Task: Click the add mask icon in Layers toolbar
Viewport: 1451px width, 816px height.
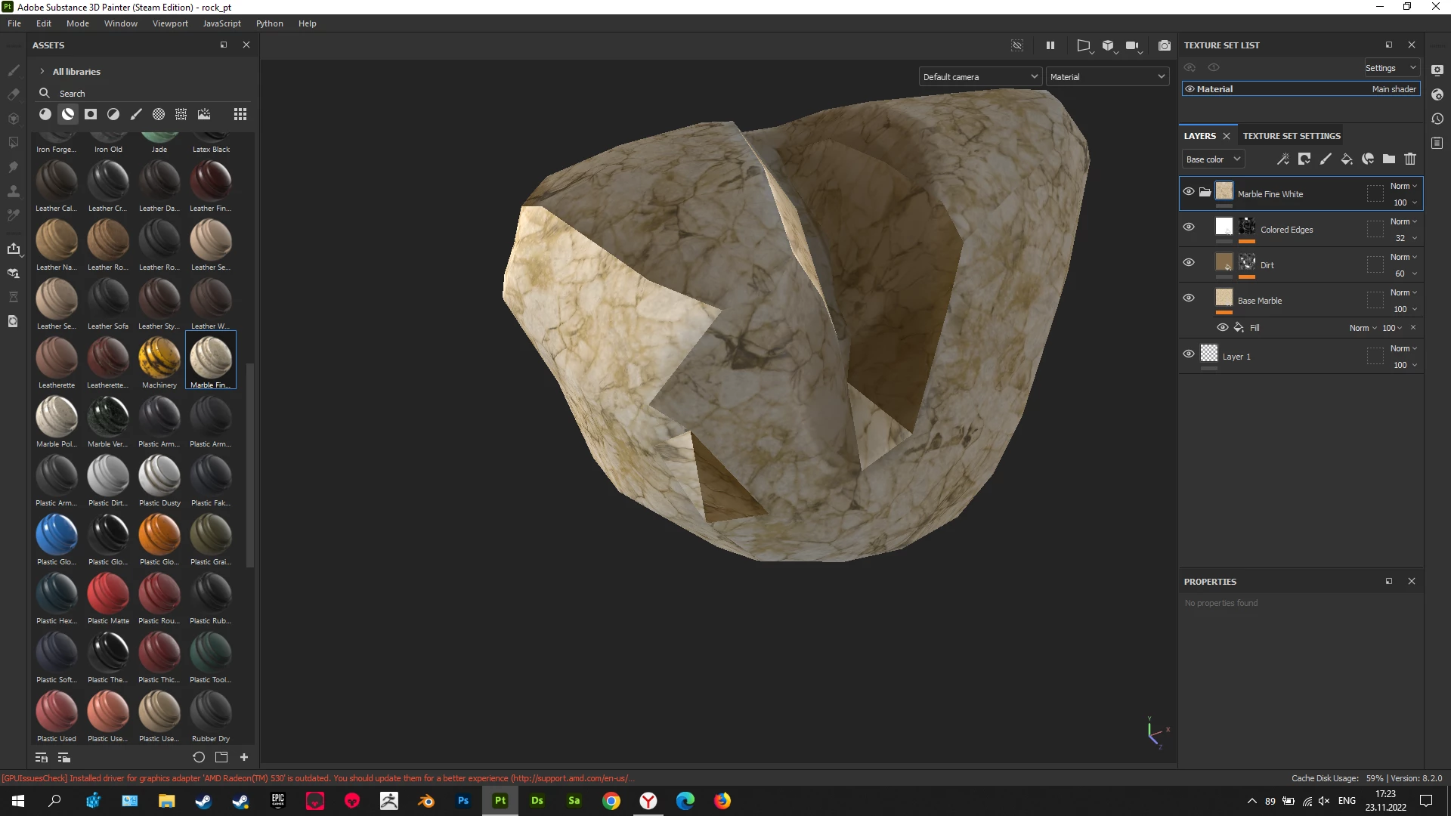Action: pos(1304,159)
